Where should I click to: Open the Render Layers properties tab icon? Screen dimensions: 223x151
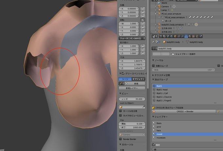[x=164, y=36]
